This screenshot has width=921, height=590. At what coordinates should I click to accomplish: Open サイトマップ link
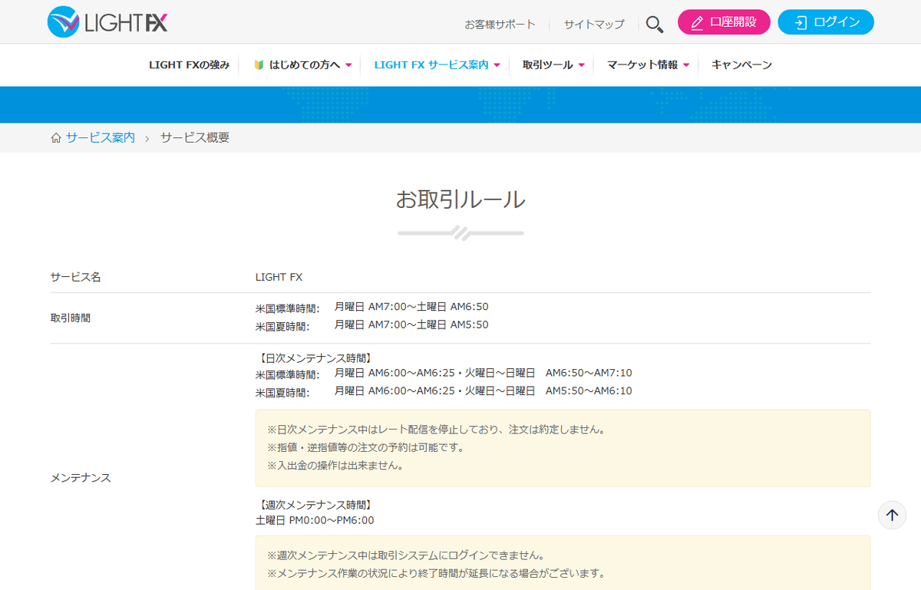pyautogui.click(x=594, y=24)
